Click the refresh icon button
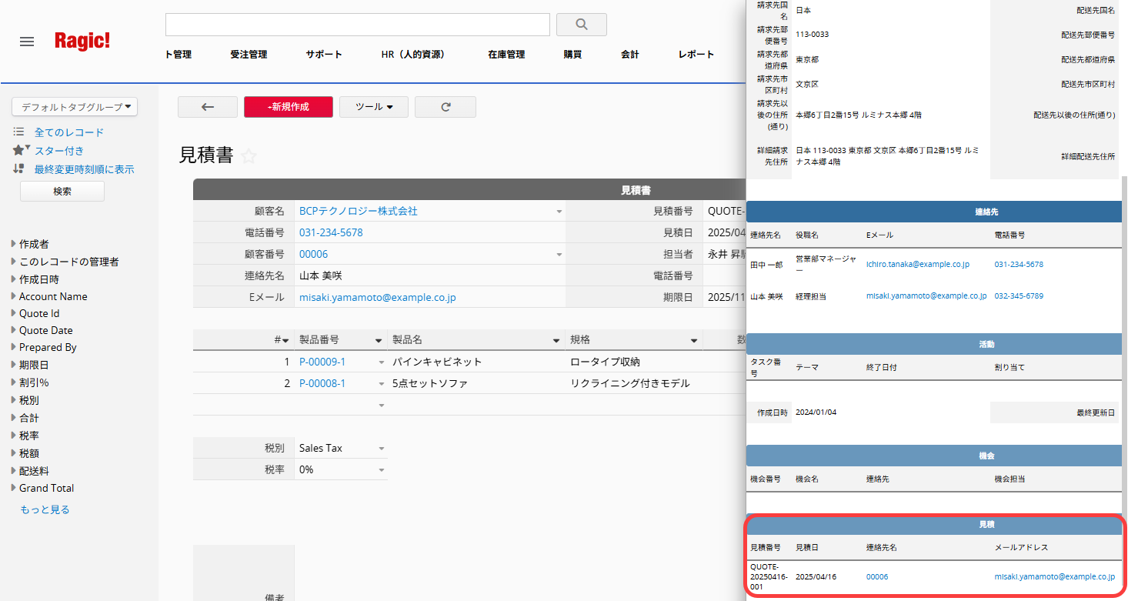The height and width of the screenshot is (601, 1128). [x=445, y=107]
